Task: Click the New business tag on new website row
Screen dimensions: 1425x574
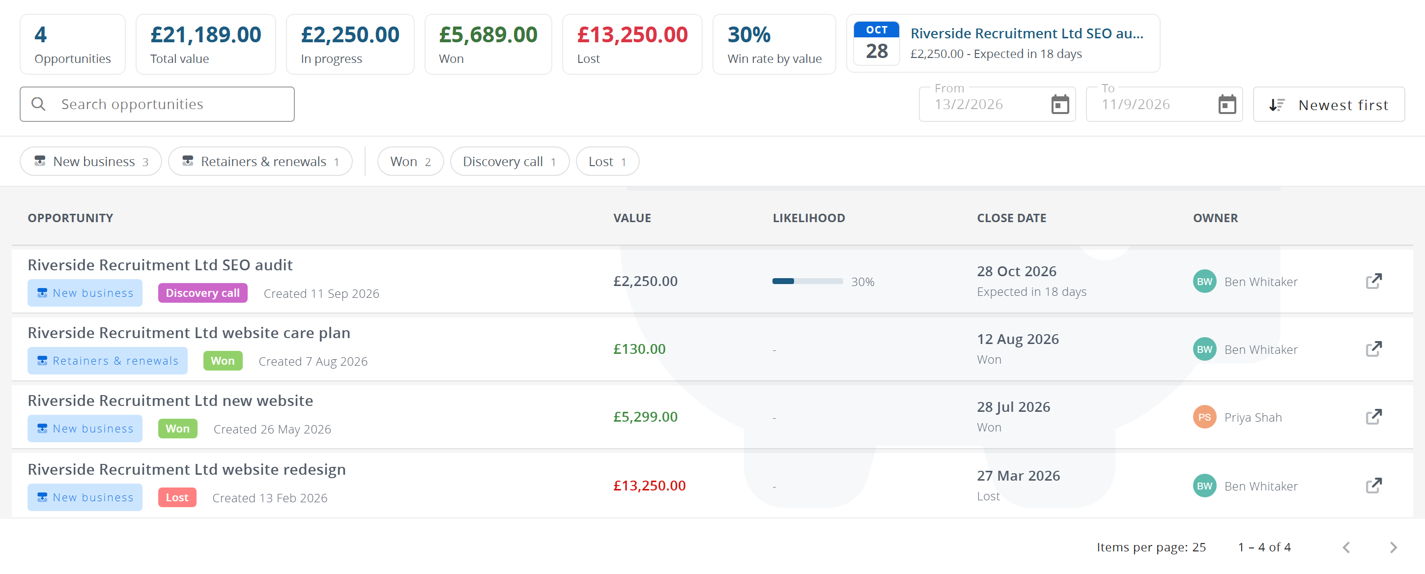Action: tap(85, 429)
